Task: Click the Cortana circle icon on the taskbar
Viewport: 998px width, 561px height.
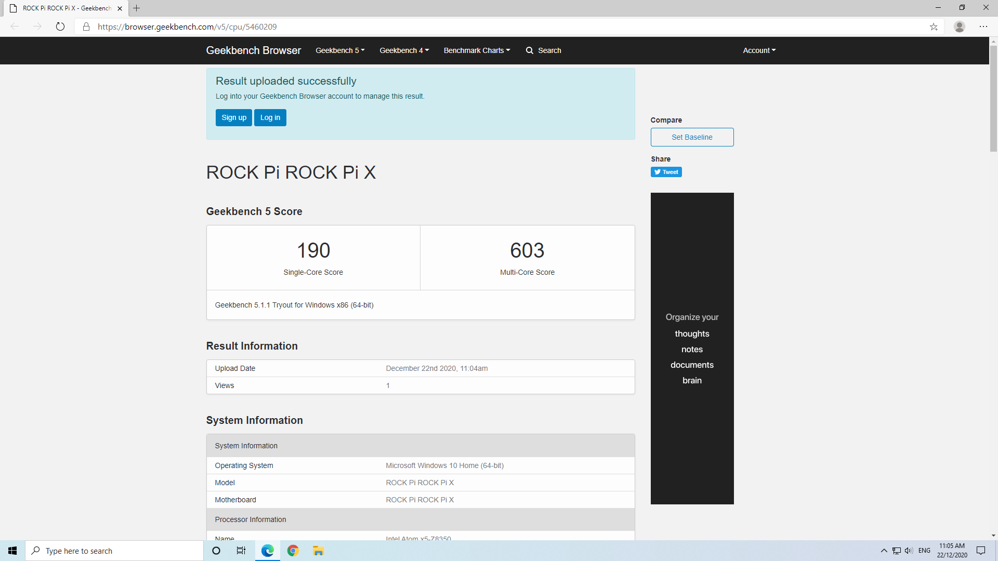Action: click(216, 551)
